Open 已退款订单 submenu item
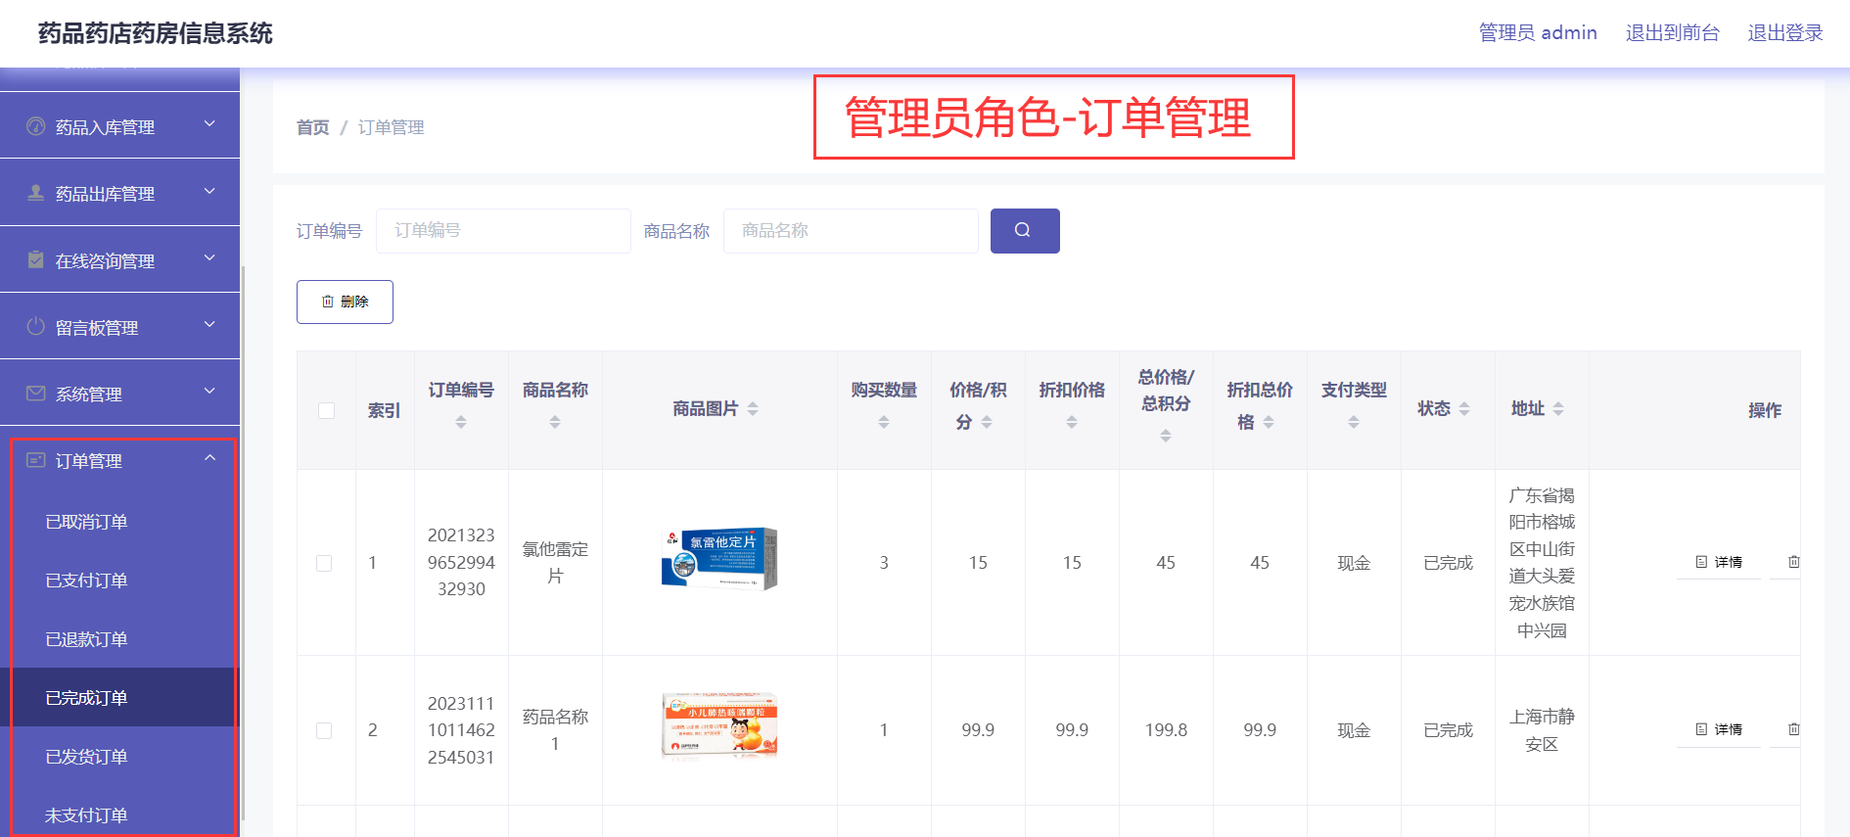Image resolution: width=1850 pixels, height=837 pixels. [119, 639]
